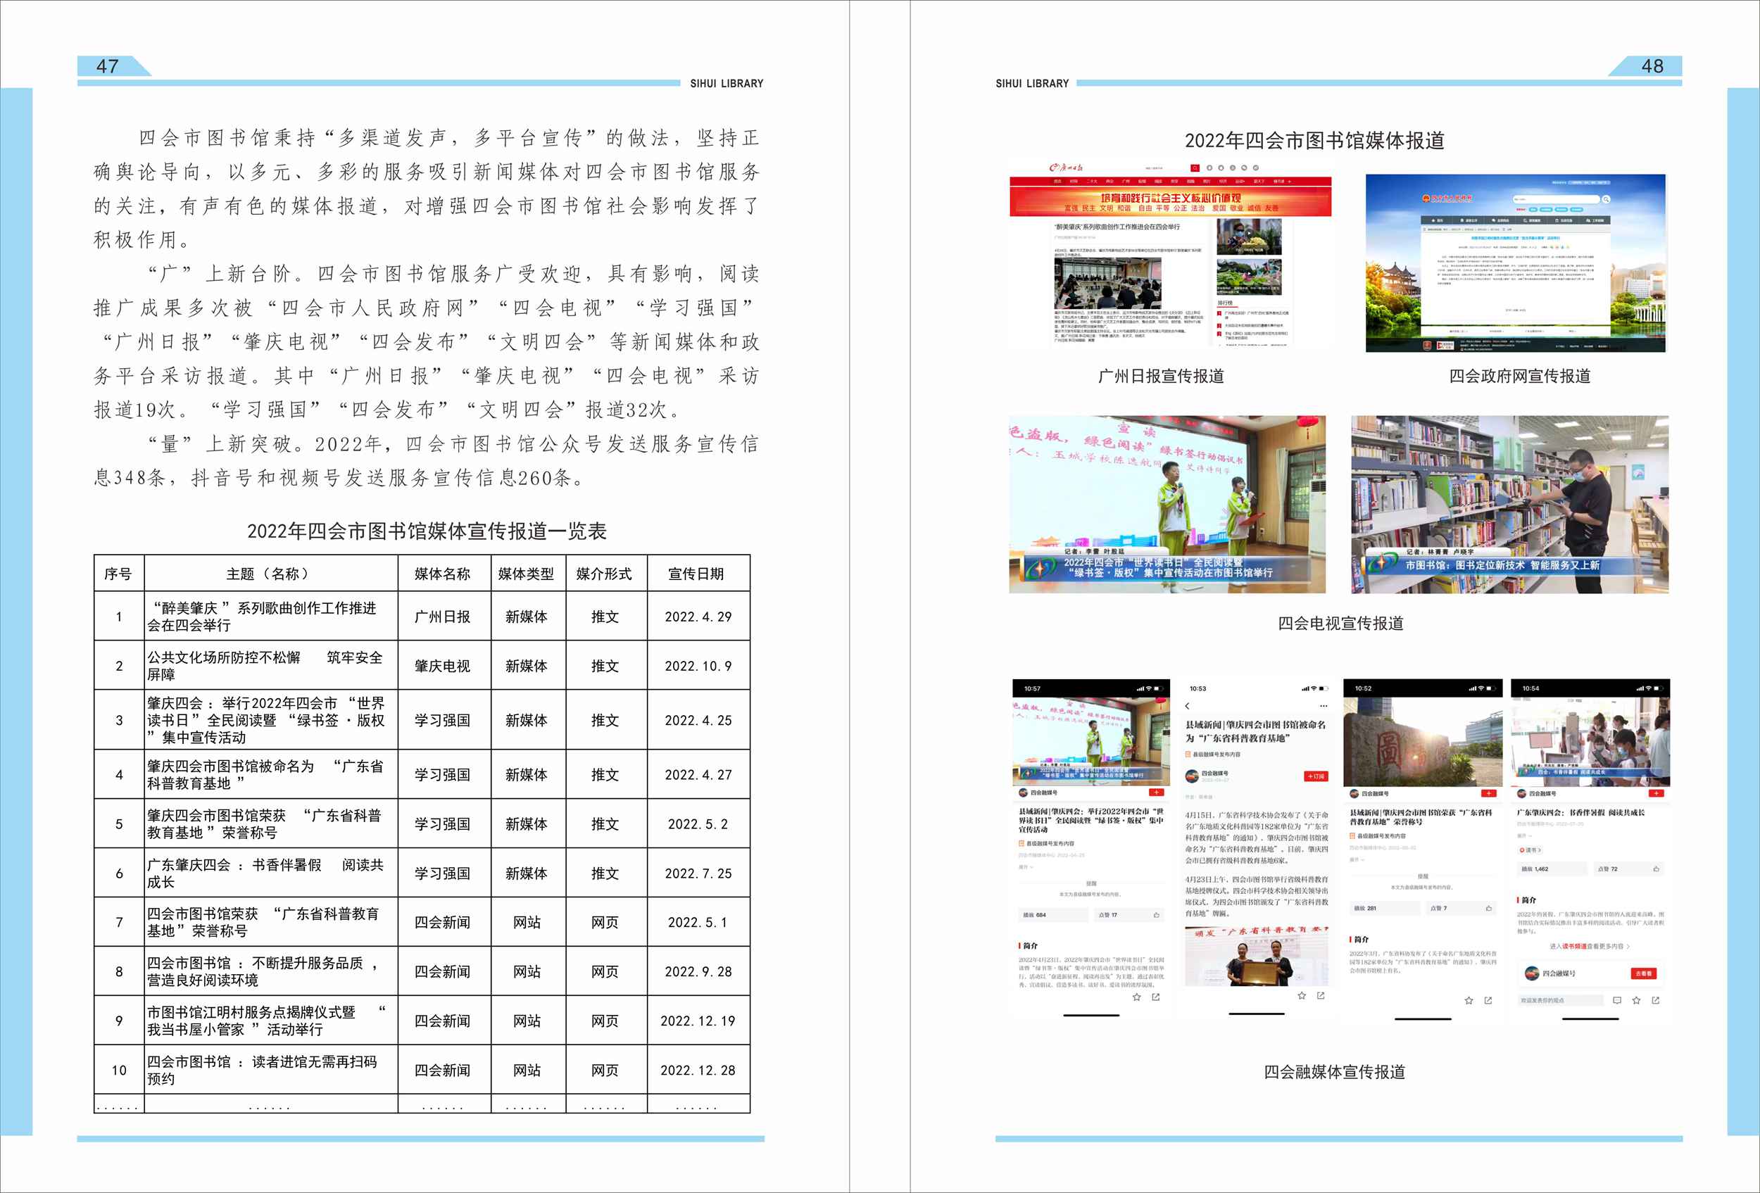1760x1193 pixels.
Task: Click the caption 四会电视宣传报道
Action: click(1341, 624)
